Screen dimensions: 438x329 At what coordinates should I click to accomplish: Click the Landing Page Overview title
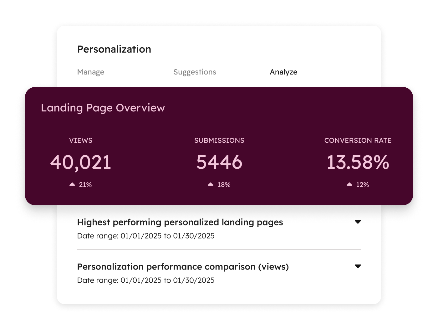coord(103,108)
